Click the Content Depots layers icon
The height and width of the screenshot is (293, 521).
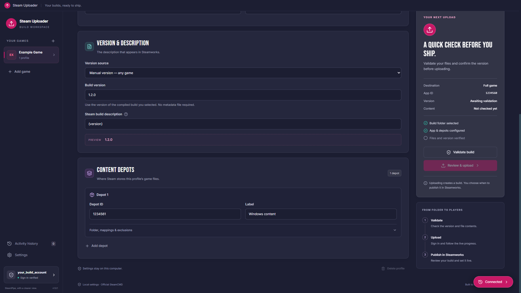(x=89, y=173)
